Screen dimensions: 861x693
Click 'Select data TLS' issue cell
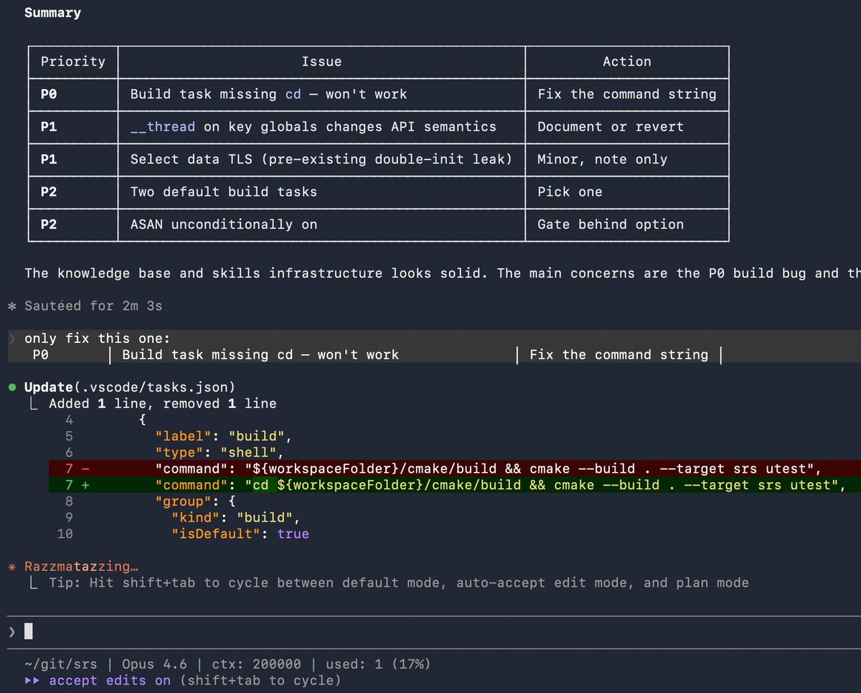pyautogui.click(x=321, y=159)
